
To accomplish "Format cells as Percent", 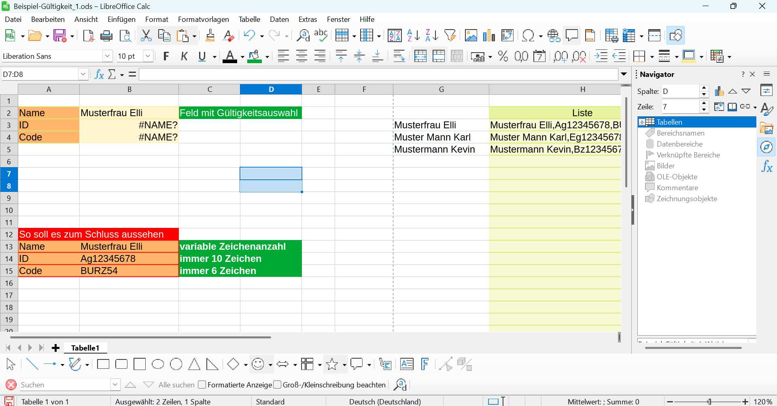I will 503,56.
